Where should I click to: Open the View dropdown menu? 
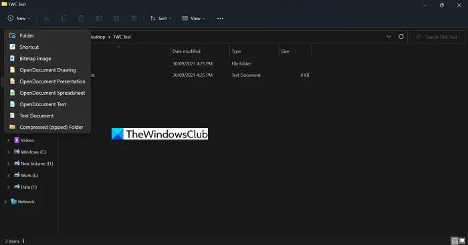point(193,19)
